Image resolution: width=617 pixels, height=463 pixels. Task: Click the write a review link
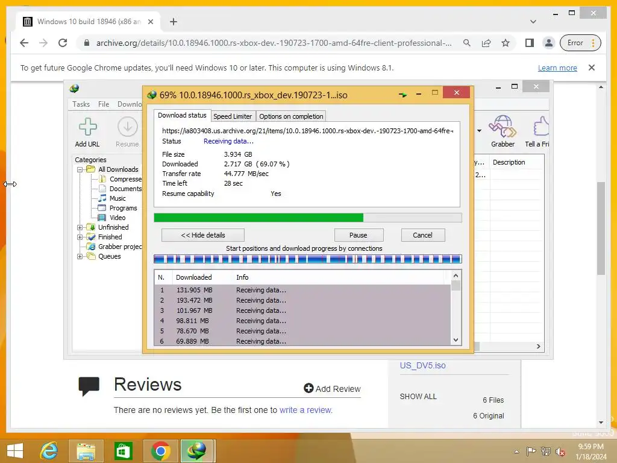click(305, 410)
